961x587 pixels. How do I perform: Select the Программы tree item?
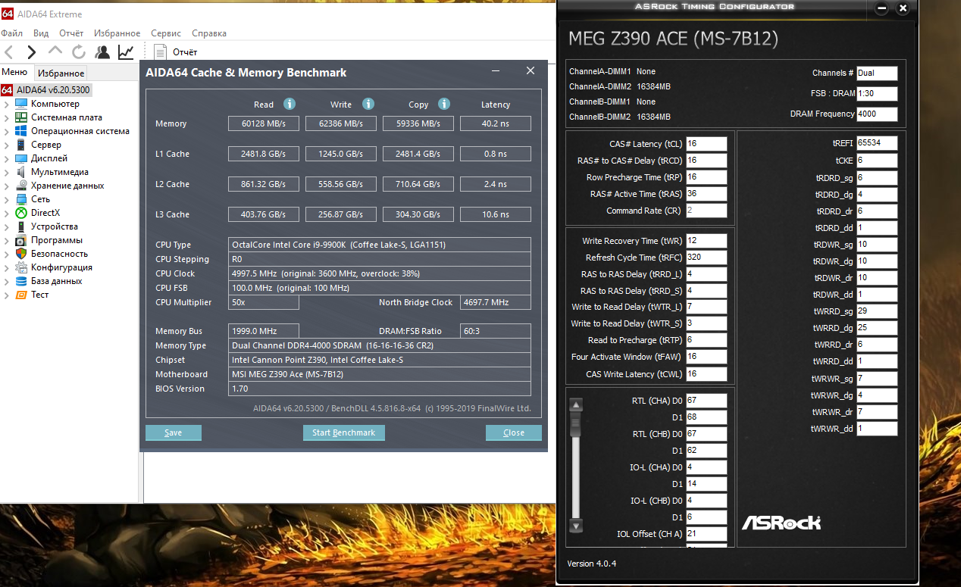coord(56,240)
